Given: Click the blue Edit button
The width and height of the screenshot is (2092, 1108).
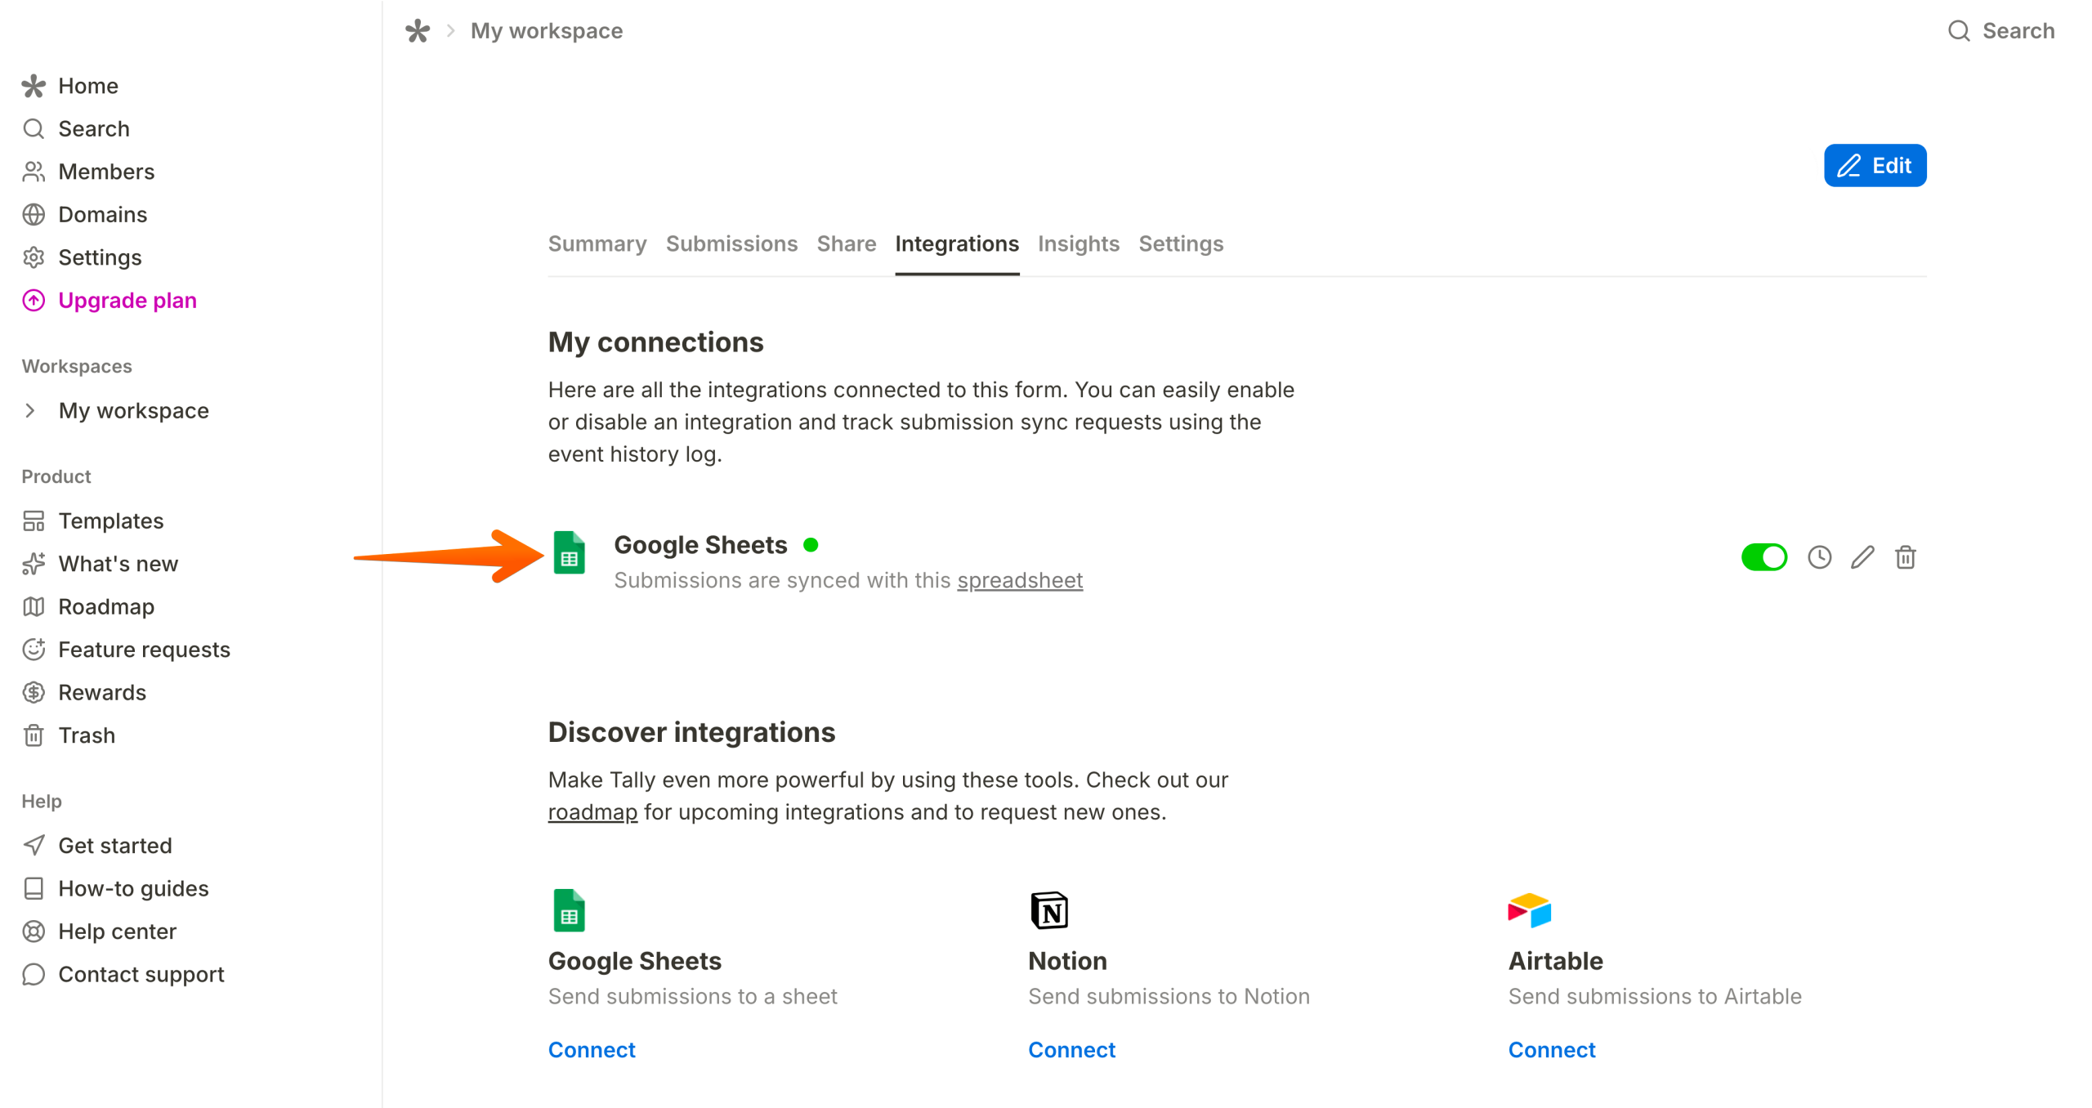Looking at the screenshot, I should [x=1875, y=166].
